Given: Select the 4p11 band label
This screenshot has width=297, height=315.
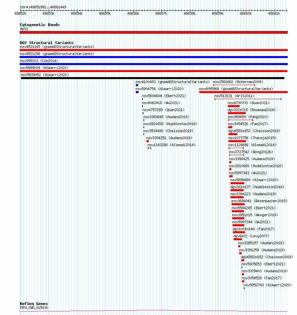Looking at the screenshot, I should [x=24, y=29].
